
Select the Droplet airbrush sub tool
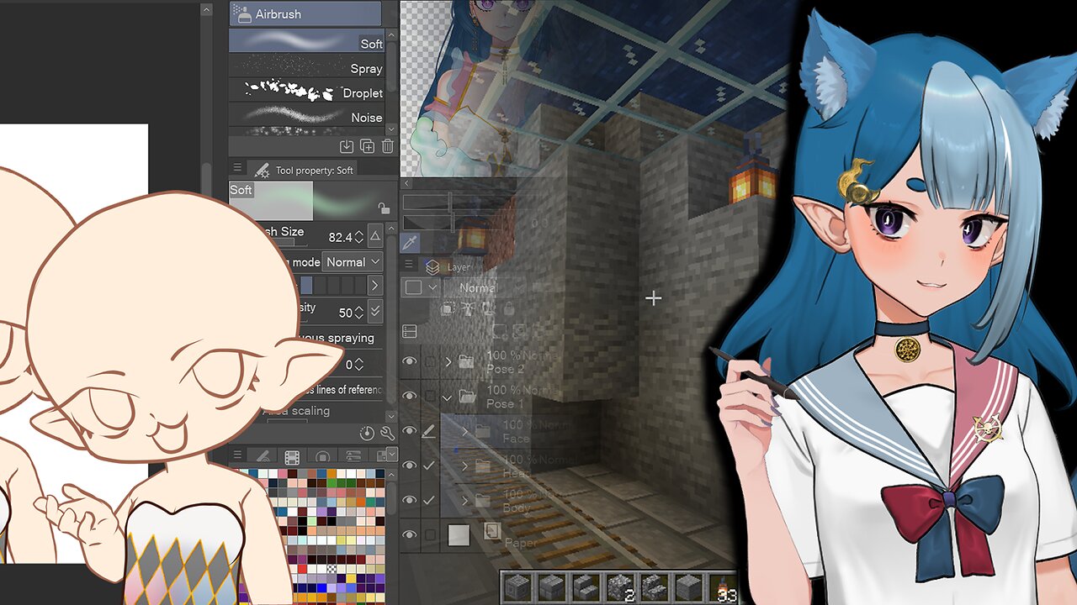point(306,91)
